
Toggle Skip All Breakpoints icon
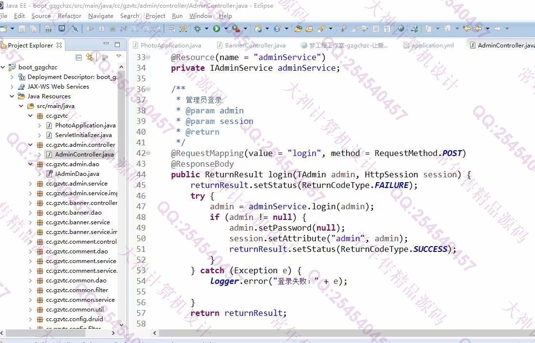pos(75,29)
